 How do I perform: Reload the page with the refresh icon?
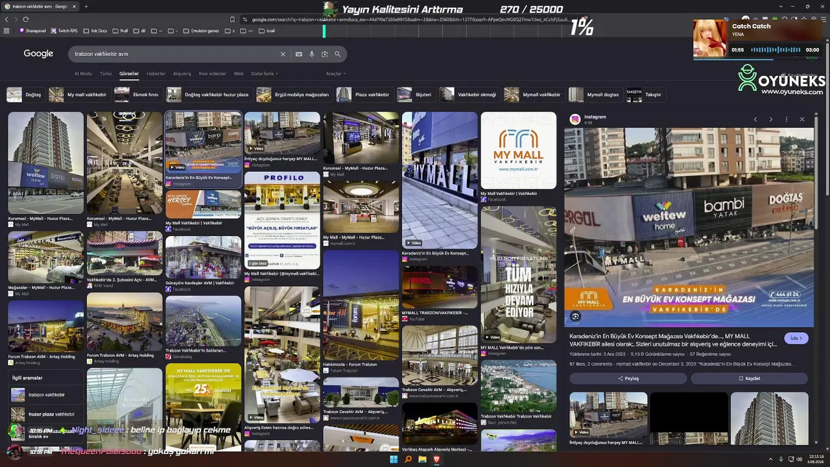(x=25, y=19)
